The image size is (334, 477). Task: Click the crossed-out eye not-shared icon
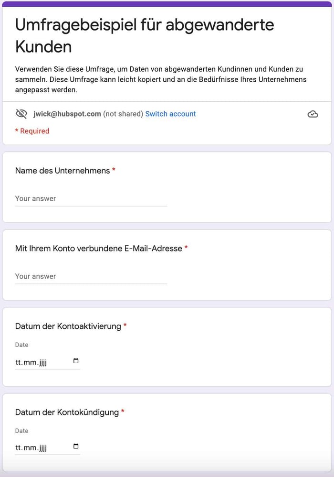coord(21,114)
